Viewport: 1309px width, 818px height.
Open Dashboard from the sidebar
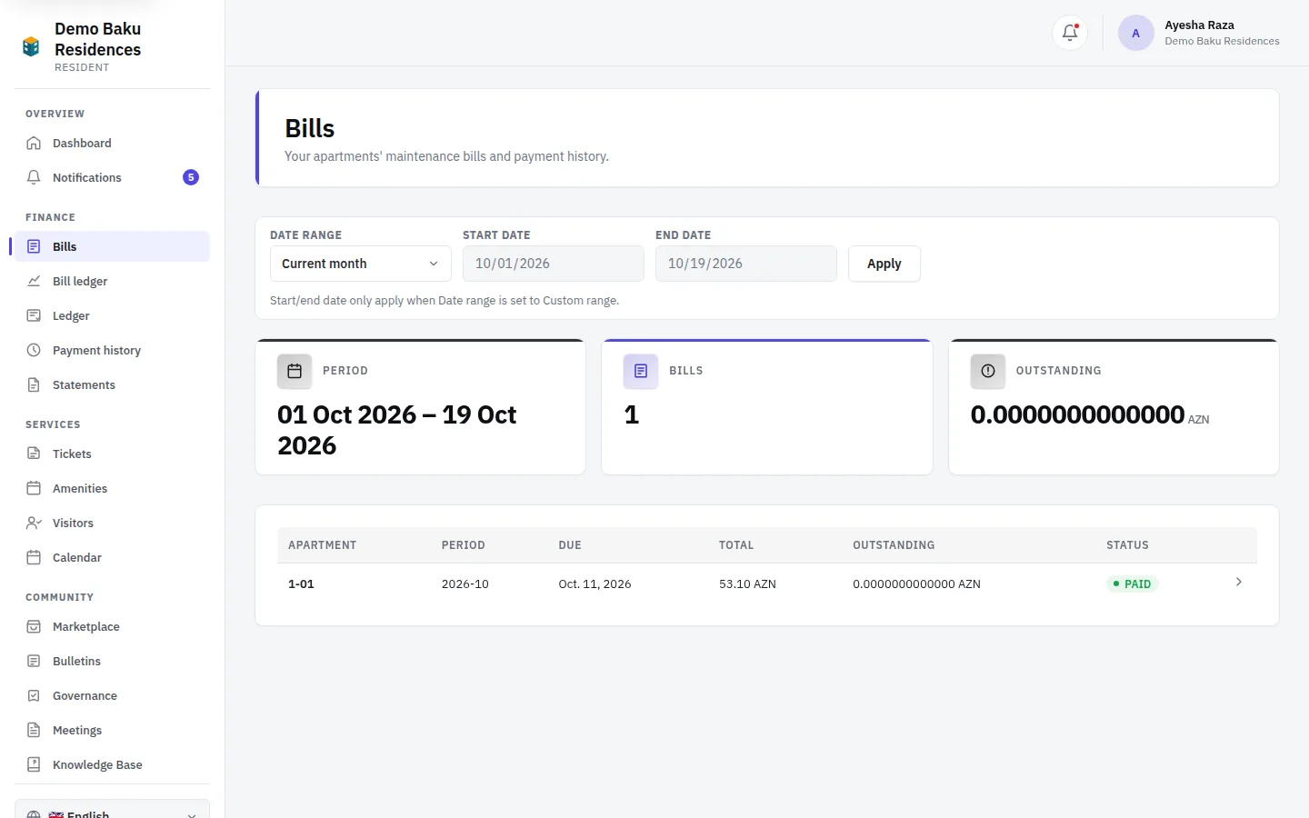112,143
